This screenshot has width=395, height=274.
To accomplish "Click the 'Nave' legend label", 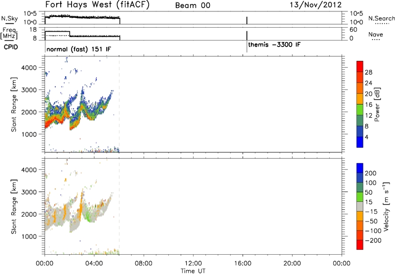I will pos(376,34).
